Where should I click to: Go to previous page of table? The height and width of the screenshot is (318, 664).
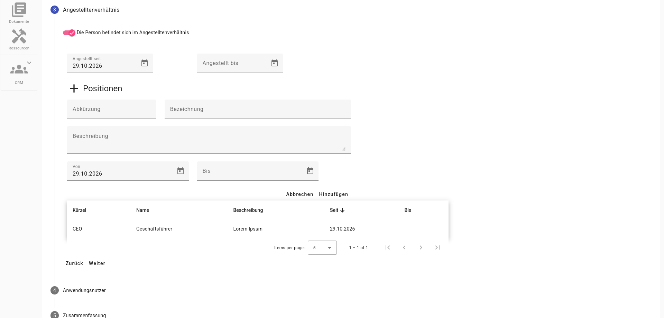click(404, 247)
